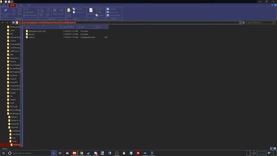Click the Up one level arrow
This screenshot has height=156, width=277.
click(x=13, y=23)
